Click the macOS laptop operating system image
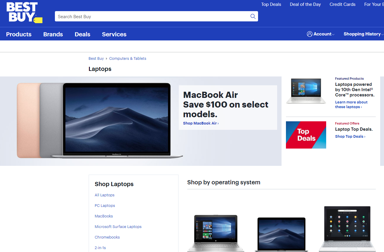 [282, 234]
